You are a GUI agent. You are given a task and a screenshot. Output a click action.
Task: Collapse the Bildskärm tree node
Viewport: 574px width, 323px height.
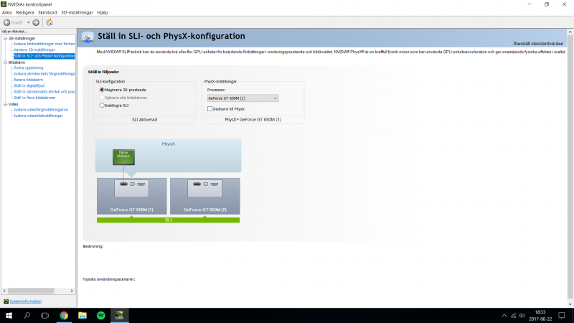(x=5, y=62)
